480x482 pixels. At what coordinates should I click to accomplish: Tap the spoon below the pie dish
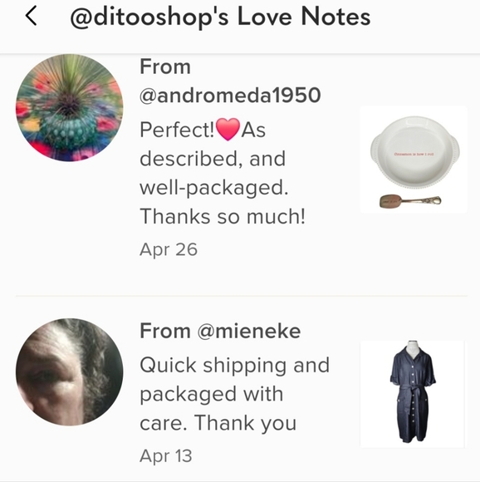pyautogui.click(x=410, y=201)
